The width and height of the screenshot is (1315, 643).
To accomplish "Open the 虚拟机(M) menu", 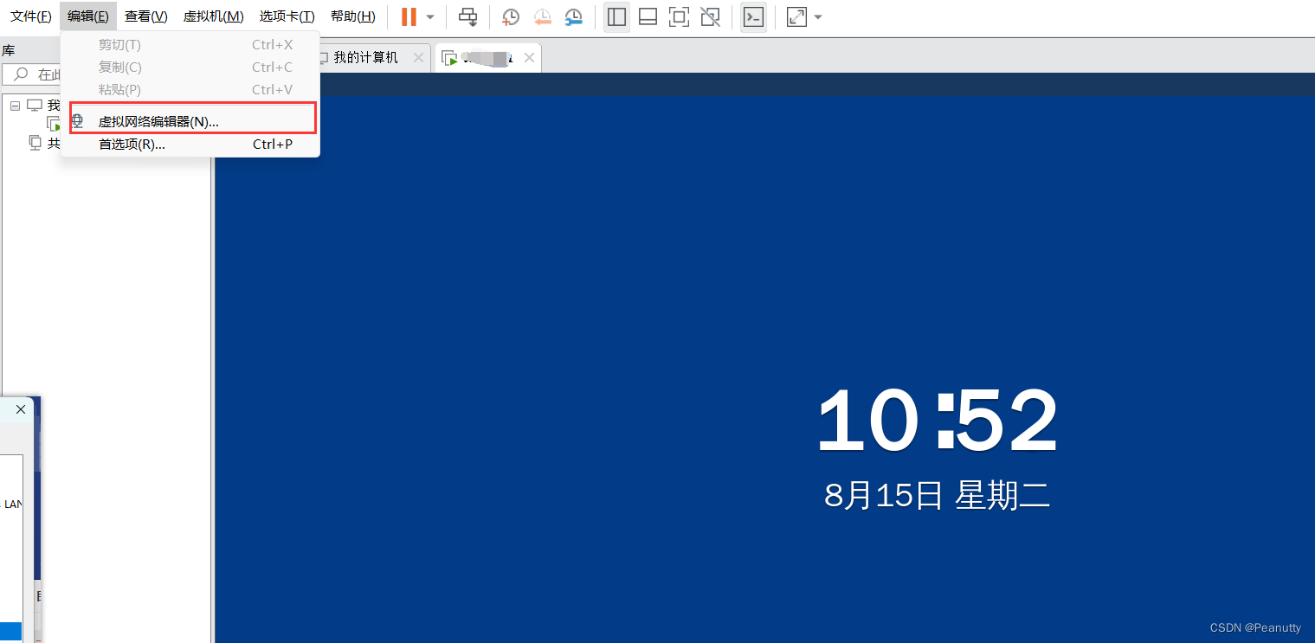I will click(x=213, y=16).
